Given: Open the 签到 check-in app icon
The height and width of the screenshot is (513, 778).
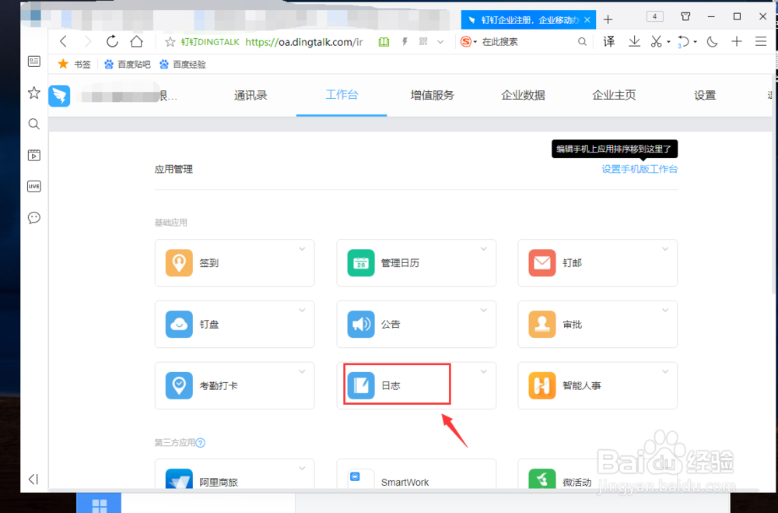Looking at the screenshot, I should 179,262.
